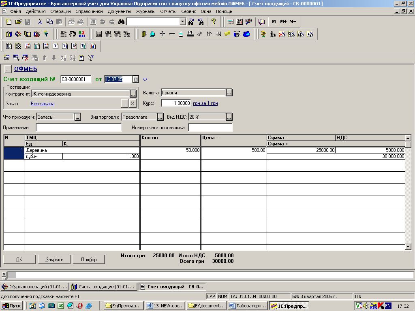The width and height of the screenshot is (415, 311).
Task: Click the Примечание input field
Action: (x=79, y=128)
